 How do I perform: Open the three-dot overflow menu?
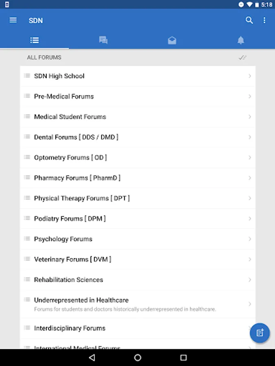point(264,20)
